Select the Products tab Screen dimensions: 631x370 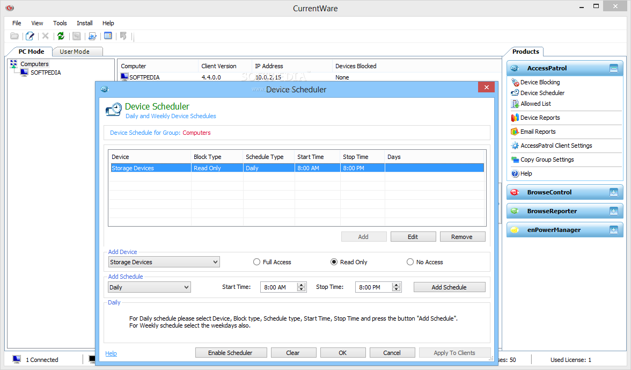pyautogui.click(x=526, y=52)
